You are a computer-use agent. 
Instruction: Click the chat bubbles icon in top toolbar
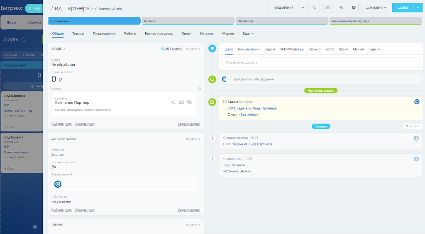tap(341, 7)
